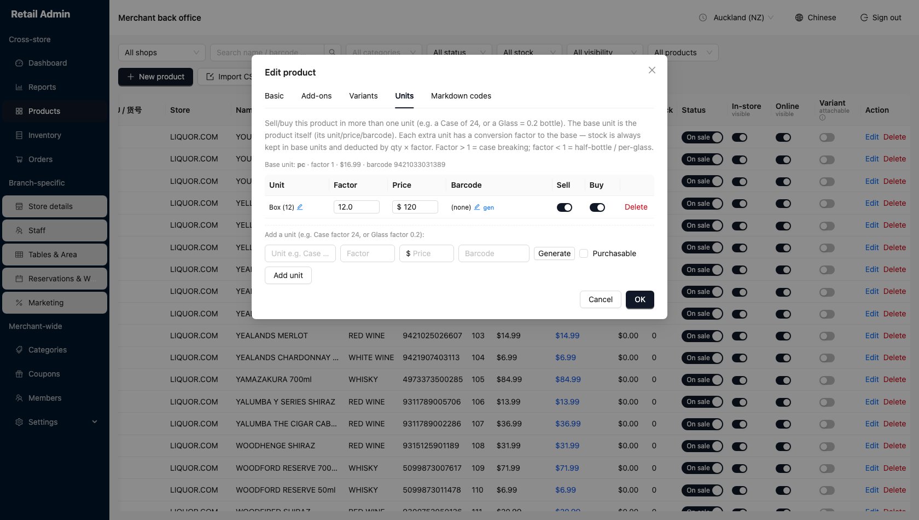Click the gen link to generate barcode

(x=488, y=207)
